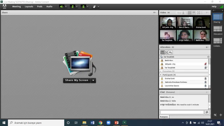Screen dimensions: 224x126
Task: Select Betül Alıcı's video thumbnail
Action: click(202, 36)
